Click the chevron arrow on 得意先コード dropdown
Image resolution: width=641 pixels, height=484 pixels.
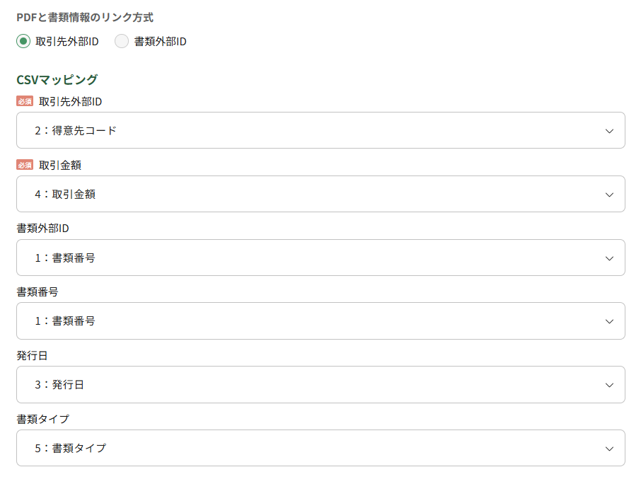click(x=609, y=131)
